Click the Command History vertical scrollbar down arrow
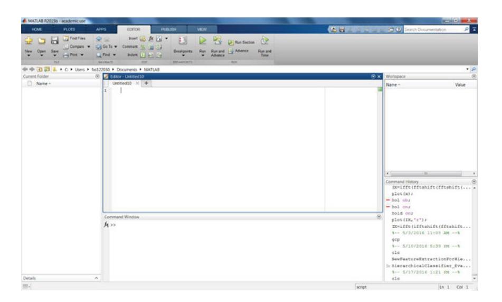Screen dimensions: 502x302 [474, 279]
